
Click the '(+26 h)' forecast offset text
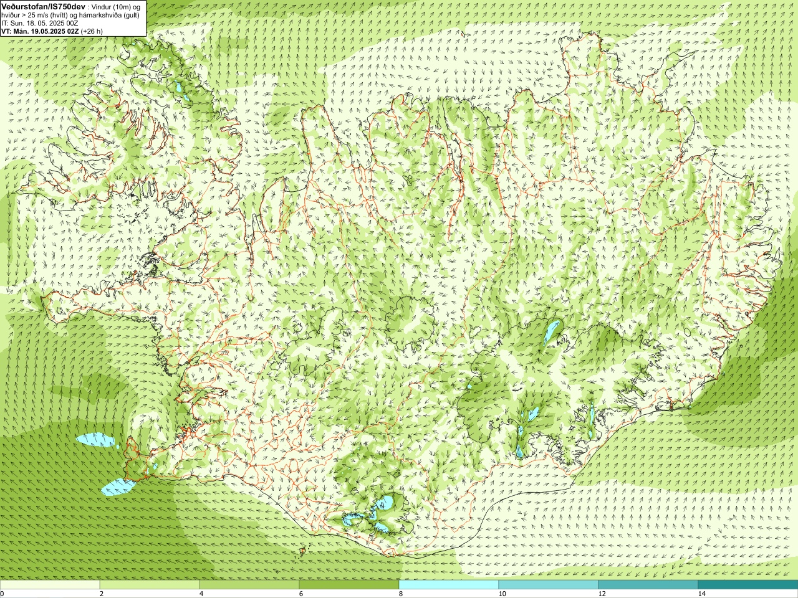click(92, 31)
